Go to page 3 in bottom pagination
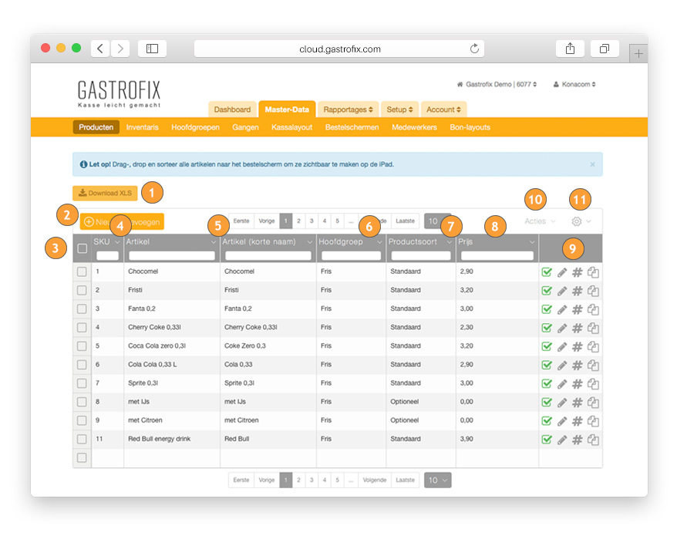Image resolution: width=677 pixels, height=536 pixels. pyautogui.click(x=312, y=480)
